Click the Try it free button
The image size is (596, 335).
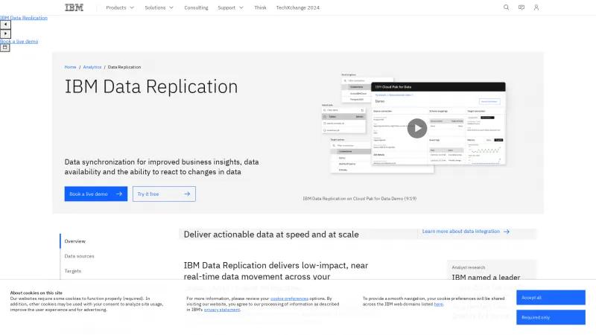(x=164, y=194)
